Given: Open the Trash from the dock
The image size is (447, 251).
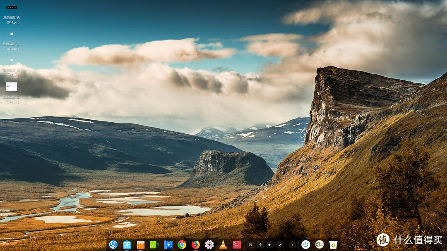Looking at the screenshot, I should (x=332, y=244).
